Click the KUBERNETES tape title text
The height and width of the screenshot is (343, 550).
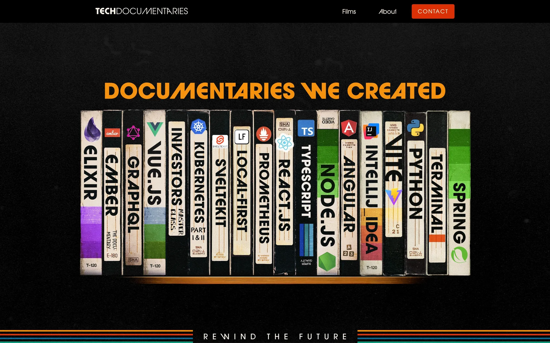(x=199, y=182)
